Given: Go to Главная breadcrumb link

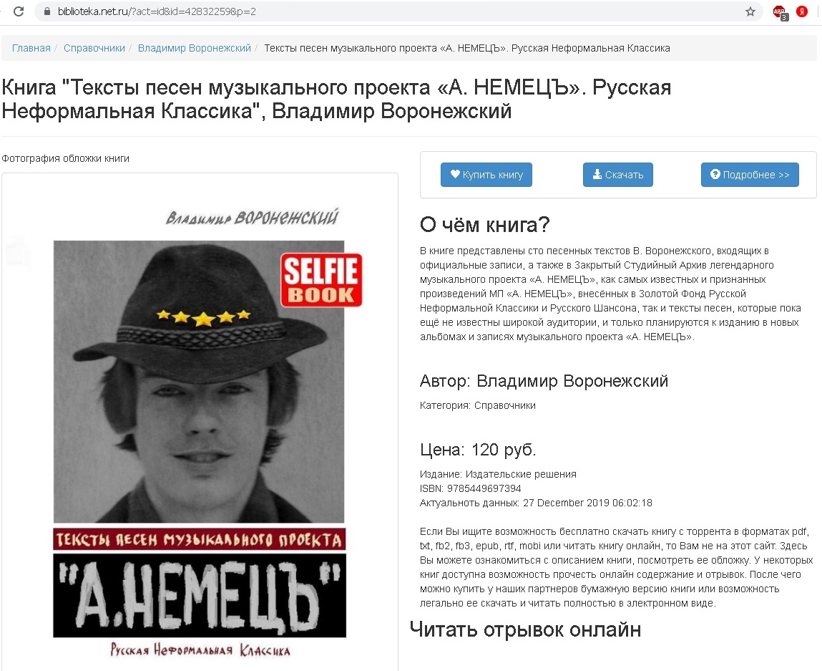Looking at the screenshot, I should [31, 48].
